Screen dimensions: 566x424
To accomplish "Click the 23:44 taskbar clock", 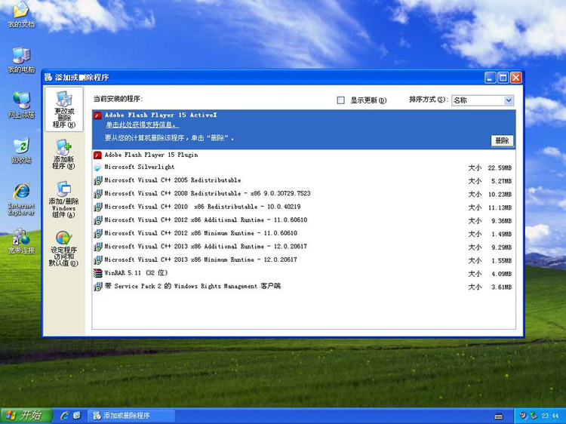I will [x=549, y=416].
